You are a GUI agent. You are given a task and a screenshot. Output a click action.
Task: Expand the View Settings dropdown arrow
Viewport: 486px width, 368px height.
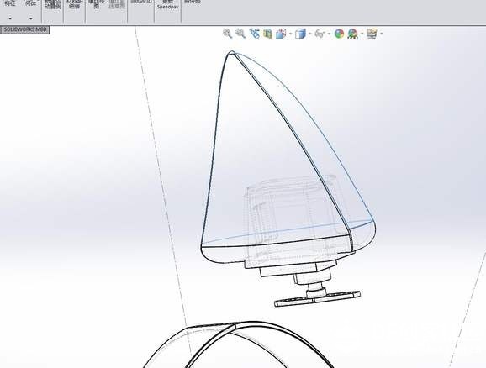(x=381, y=34)
